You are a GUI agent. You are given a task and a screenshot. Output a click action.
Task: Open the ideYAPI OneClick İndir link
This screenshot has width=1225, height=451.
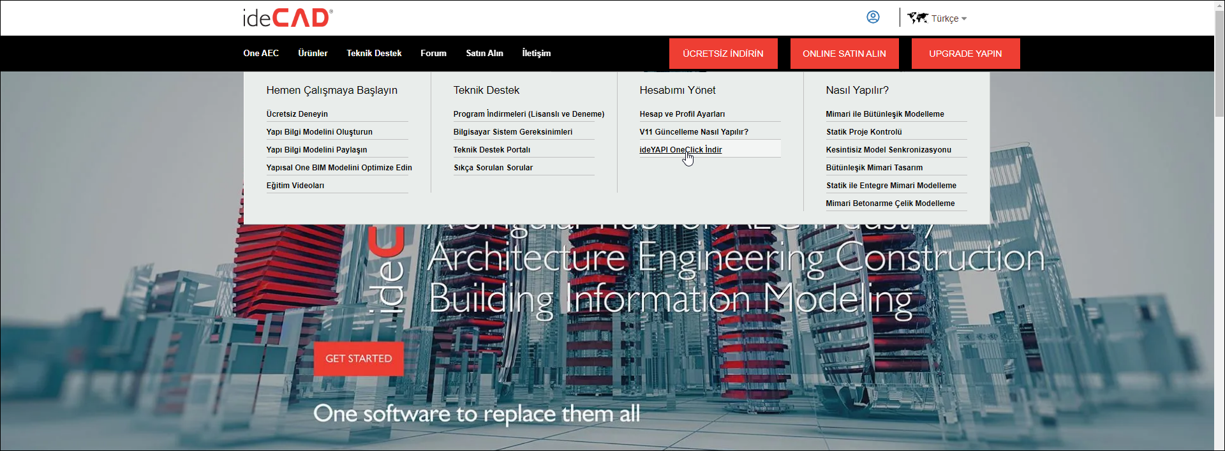681,150
